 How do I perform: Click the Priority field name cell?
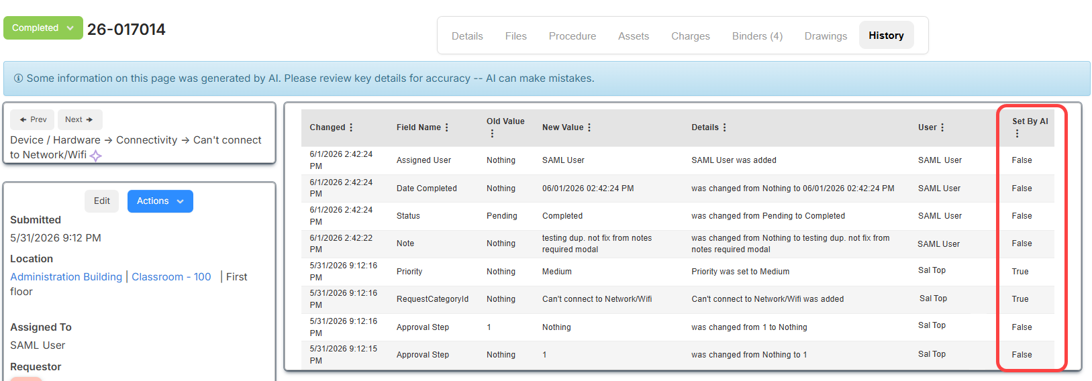[x=409, y=272]
